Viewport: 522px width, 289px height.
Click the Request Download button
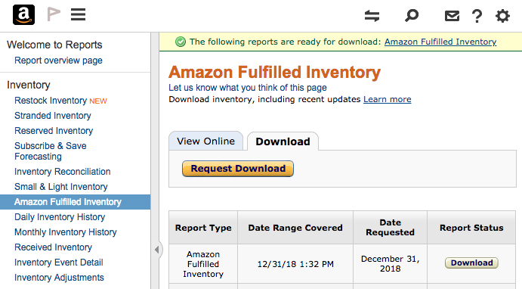pos(238,169)
